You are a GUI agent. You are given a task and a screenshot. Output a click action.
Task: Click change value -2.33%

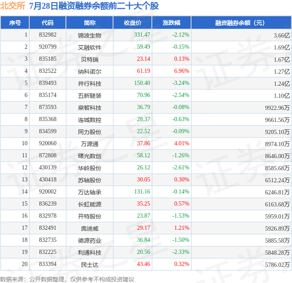tap(181, 252)
